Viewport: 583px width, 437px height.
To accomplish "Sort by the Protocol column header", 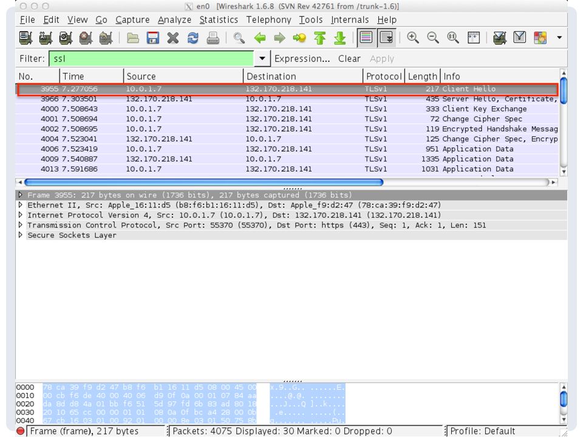I will [384, 76].
